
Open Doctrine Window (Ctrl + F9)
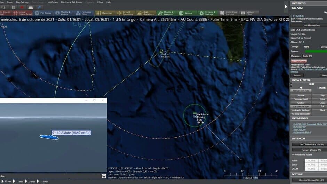(x=310, y=180)
